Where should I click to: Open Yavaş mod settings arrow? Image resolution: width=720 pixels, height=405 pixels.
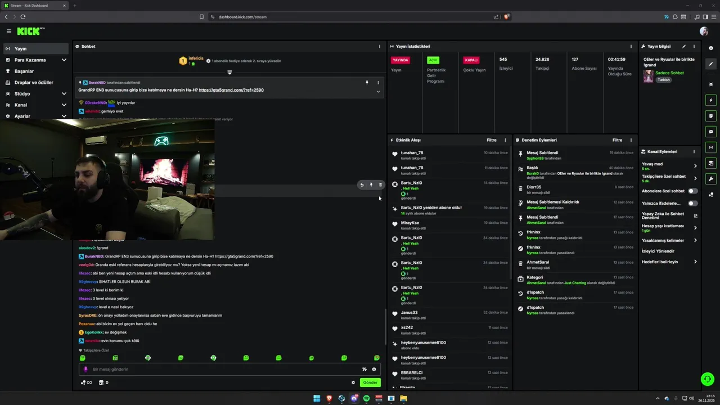[x=695, y=166]
